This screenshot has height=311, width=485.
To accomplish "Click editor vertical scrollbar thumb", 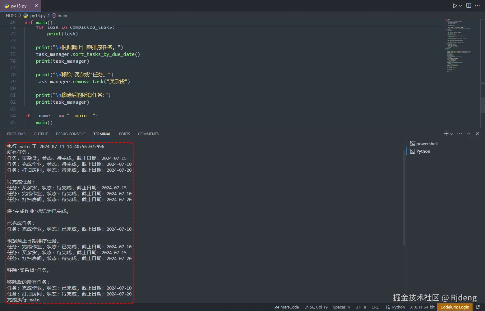I will tap(483, 105).
